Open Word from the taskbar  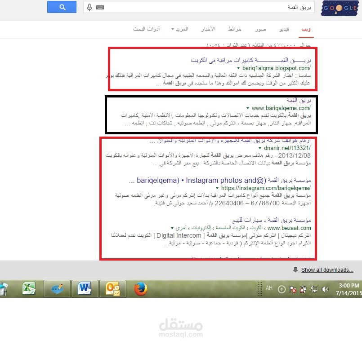click(x=85, y=289)
